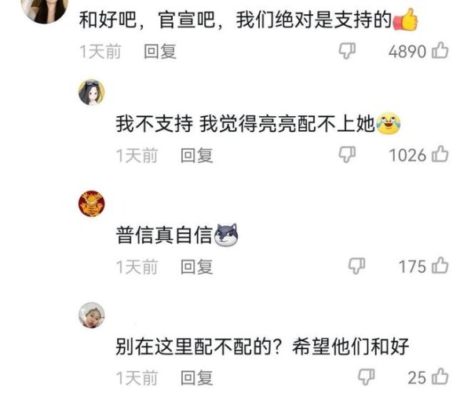Screen dimensions: 471x411
Task: Like the comment with 4890 likes
Action: (x=440, y=50)
